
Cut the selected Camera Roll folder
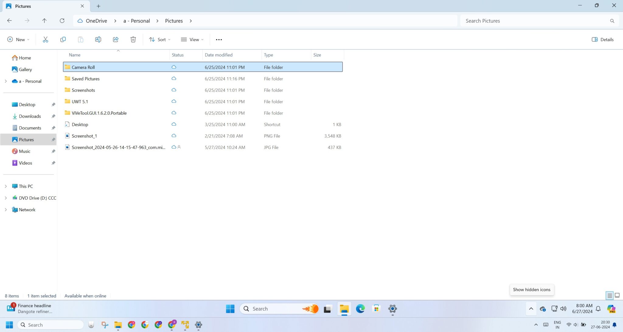[46, 39]
